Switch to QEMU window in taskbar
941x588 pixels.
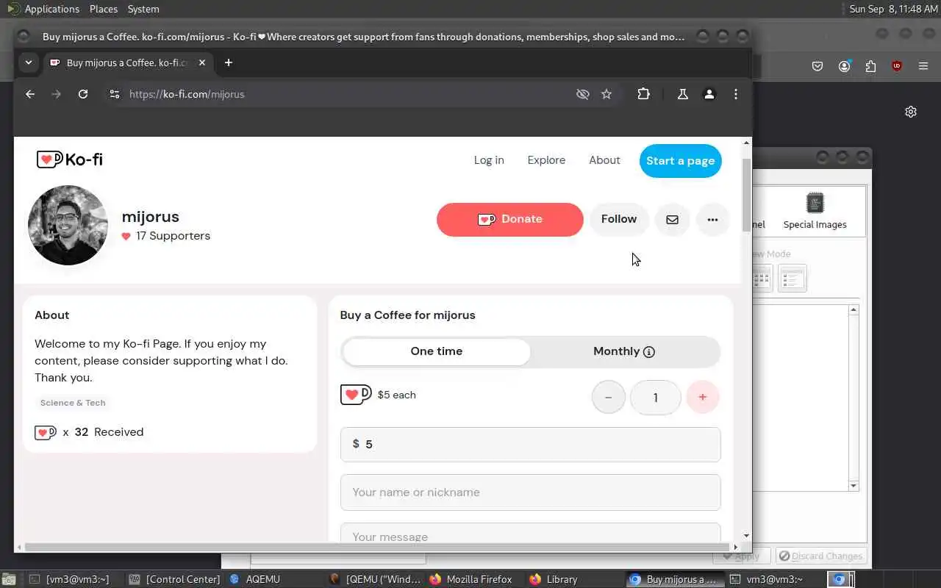coord(375,579)
